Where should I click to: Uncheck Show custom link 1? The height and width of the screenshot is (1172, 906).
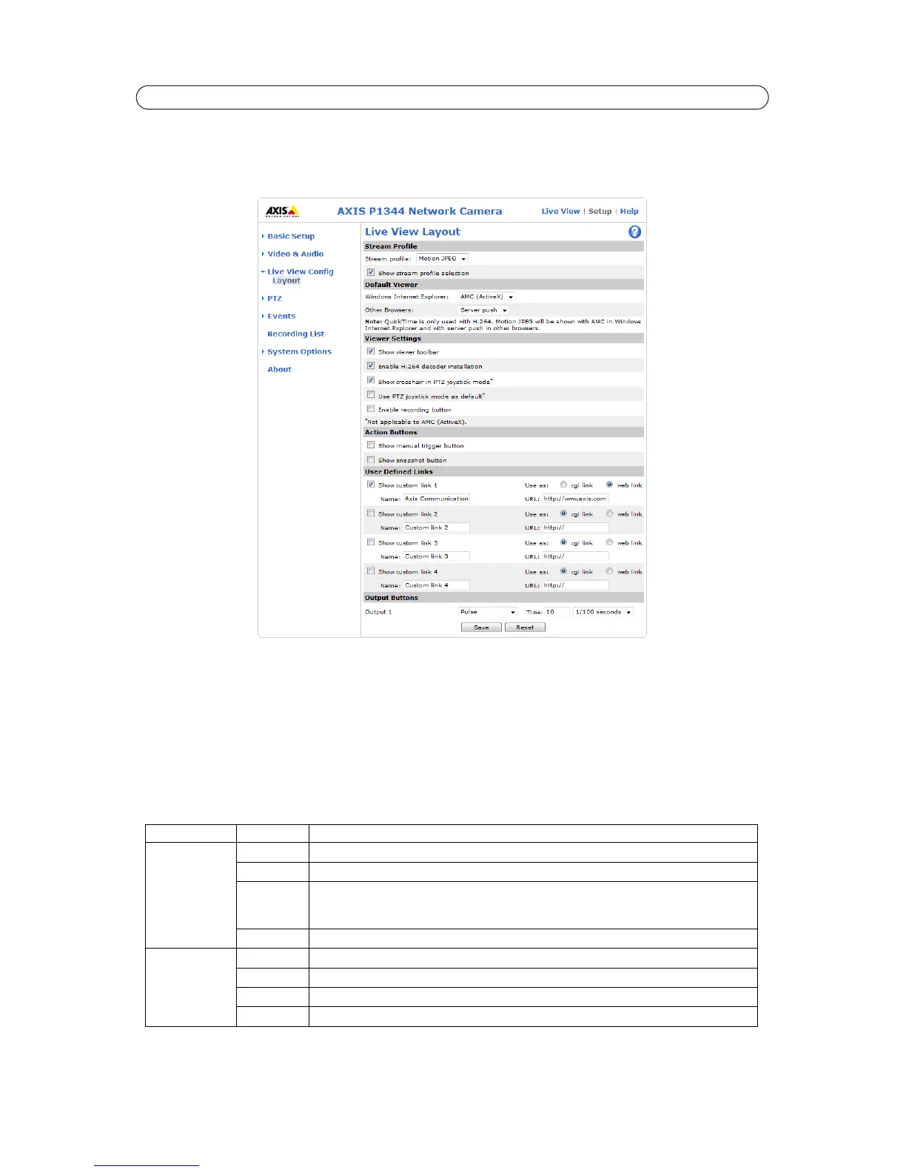tap(371, 485)
